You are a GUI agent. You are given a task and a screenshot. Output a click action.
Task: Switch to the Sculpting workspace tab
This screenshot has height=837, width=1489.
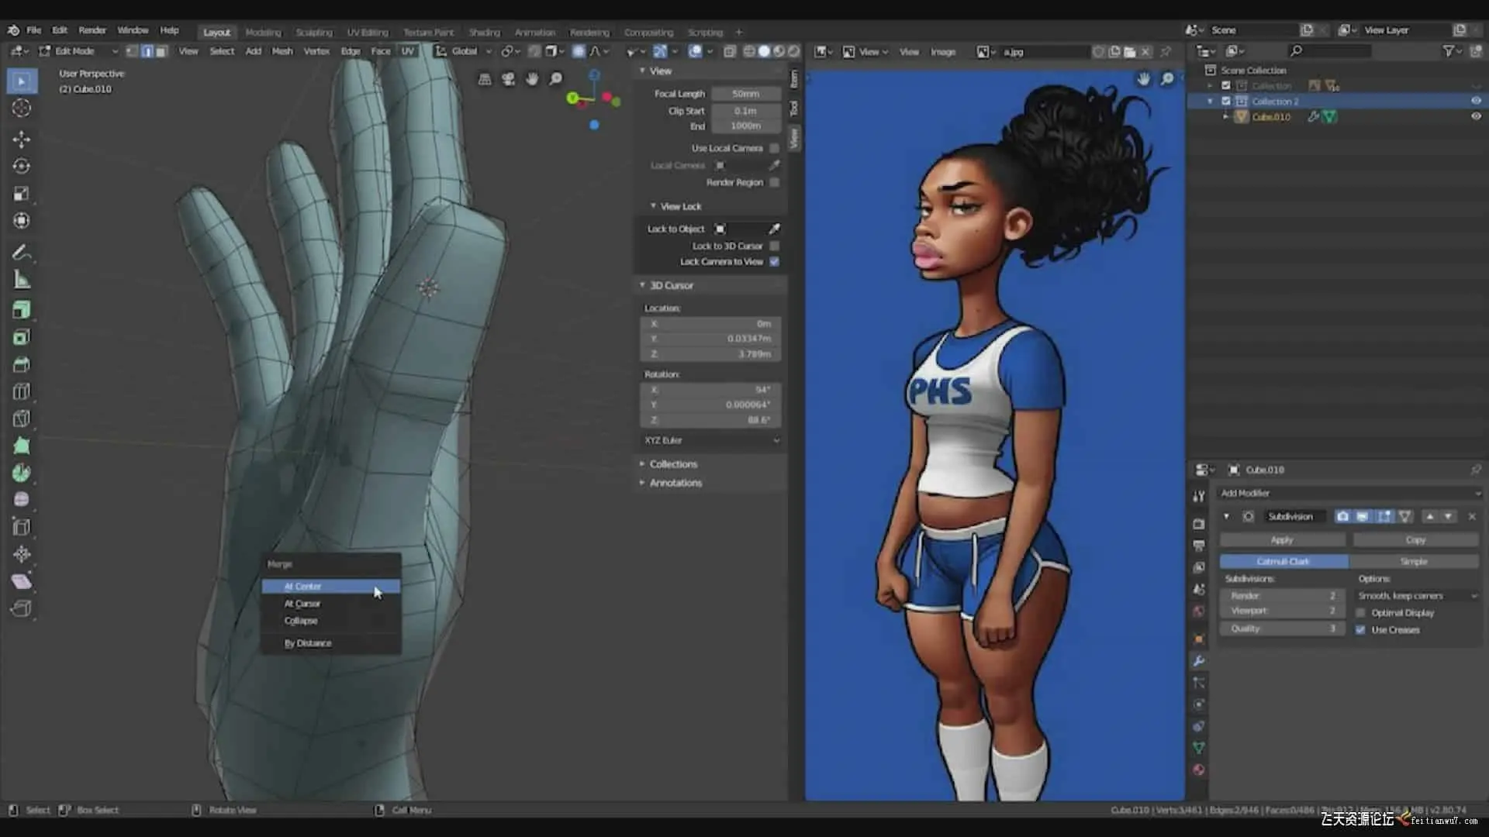313,33
